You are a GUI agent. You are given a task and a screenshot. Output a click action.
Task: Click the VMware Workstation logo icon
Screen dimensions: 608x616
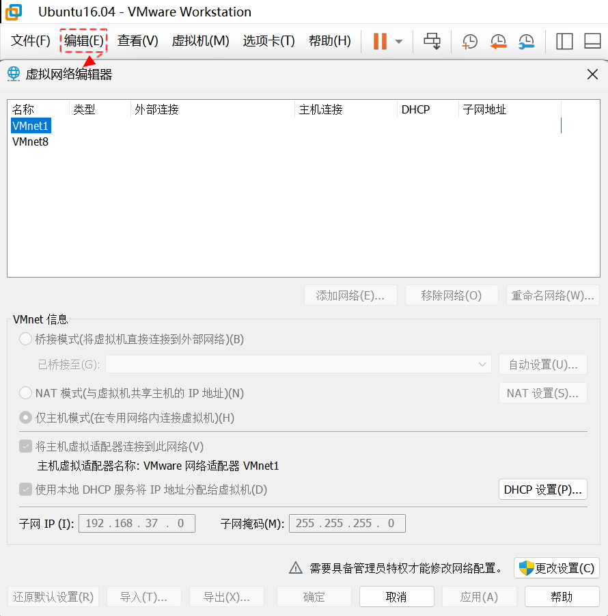pyautogui.click(x=14, y=12)
